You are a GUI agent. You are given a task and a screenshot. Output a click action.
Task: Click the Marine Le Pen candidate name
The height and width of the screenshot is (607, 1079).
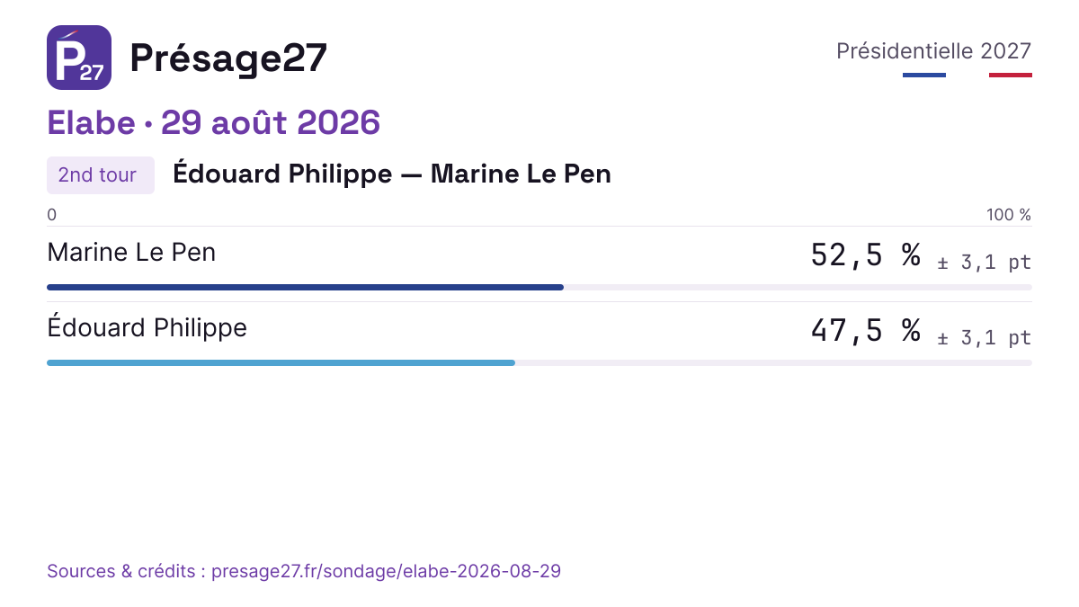(x=131, y=253)
